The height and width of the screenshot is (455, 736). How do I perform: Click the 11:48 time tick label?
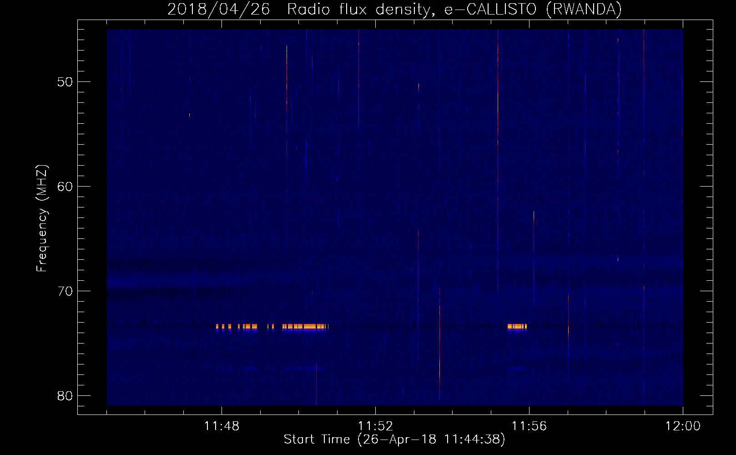[222, 426]
